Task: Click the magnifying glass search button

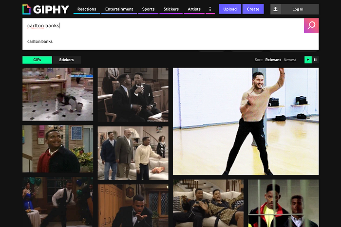Action: [x=311, y=25]
